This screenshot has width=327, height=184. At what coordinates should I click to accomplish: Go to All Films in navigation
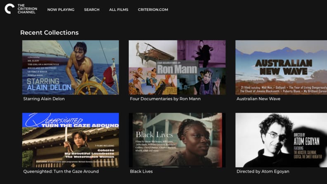(x=118, y=9)
